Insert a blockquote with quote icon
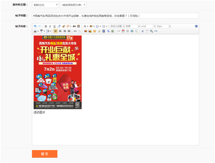 click(x=74, y=26)
